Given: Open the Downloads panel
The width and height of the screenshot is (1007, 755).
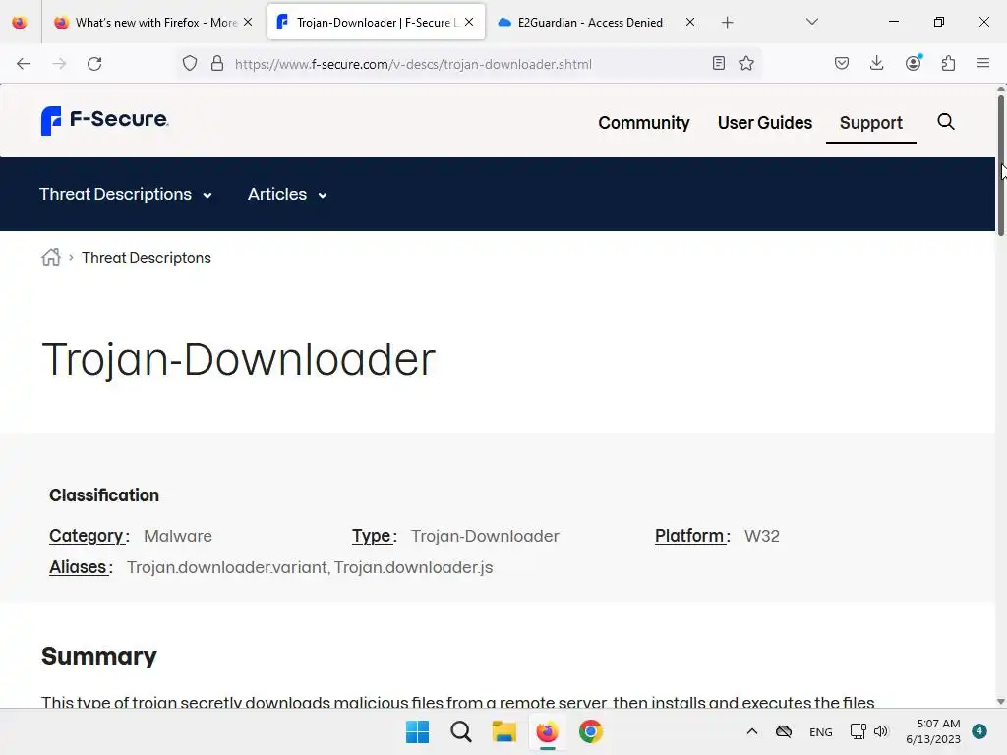Looking at the screenshot, I should (x=876, y=63).
